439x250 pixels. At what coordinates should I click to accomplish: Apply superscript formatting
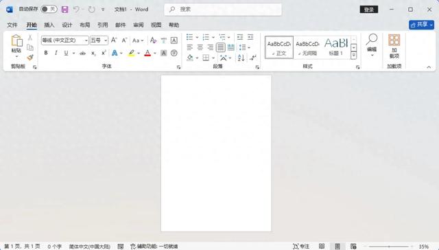(104, 53)
